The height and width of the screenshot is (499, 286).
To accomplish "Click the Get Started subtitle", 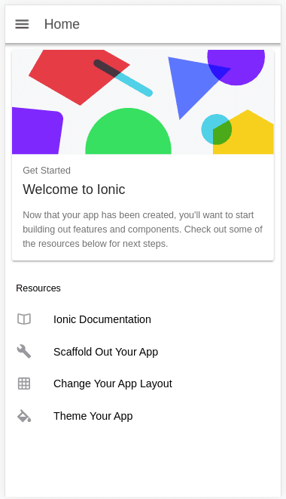I will (47, 171).
